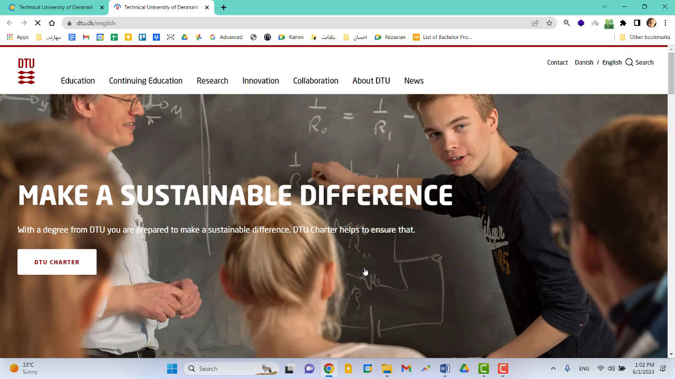
Task: Expand the tab search chevron
Action: (604, 7)
